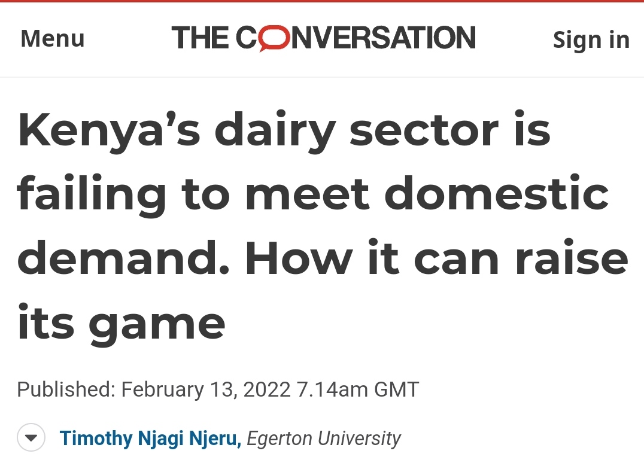Open Timothy Njagi Njeru's author profile
The width and height of the screenshot is (644, 469).
click(150, 439)
